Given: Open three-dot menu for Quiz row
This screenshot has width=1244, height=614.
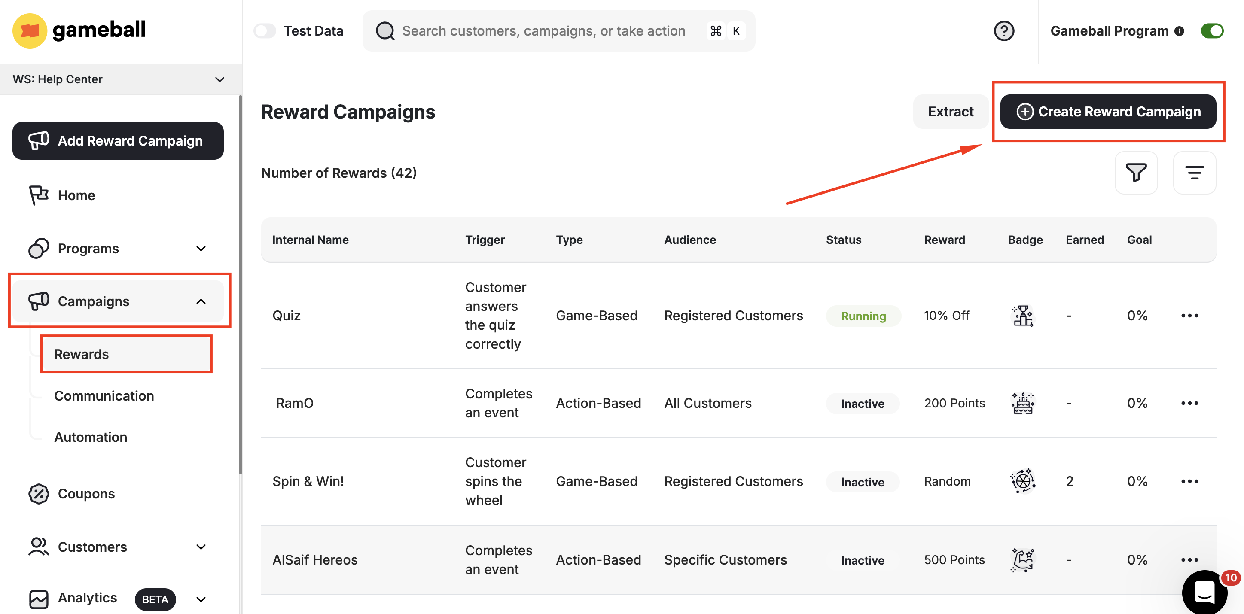Looking at the screenshot, I should point(1189,316).
